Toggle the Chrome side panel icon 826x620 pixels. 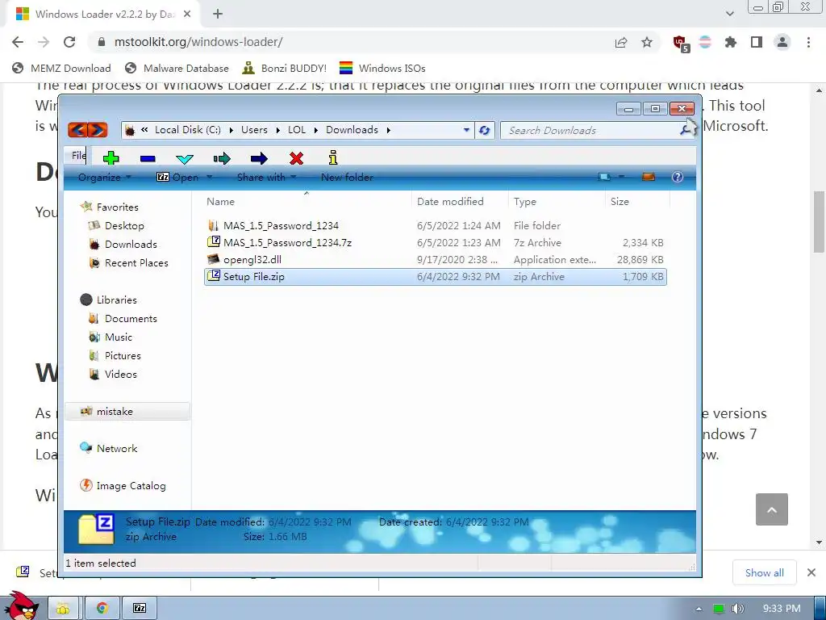tap(757, 42)
